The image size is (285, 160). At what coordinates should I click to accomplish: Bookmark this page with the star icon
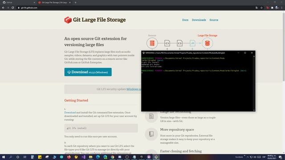click(x=261, y=8)
